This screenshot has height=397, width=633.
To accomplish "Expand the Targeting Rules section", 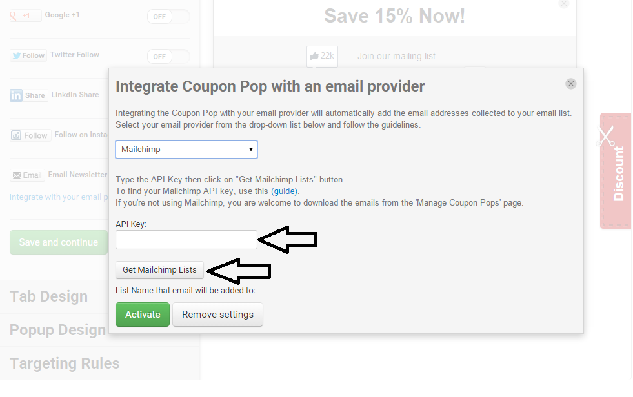I will pos(65,363).
